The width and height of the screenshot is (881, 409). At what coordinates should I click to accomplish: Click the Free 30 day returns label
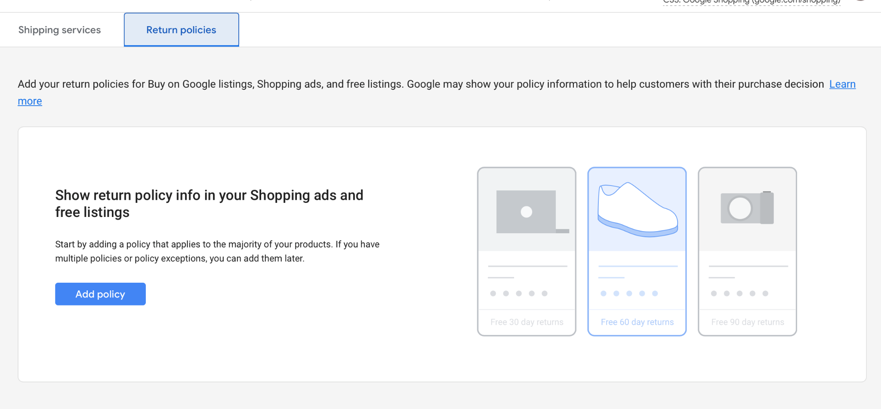527,322
